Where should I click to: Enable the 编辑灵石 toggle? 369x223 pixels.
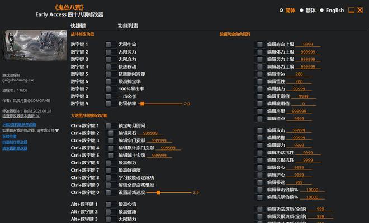[111, 133]
